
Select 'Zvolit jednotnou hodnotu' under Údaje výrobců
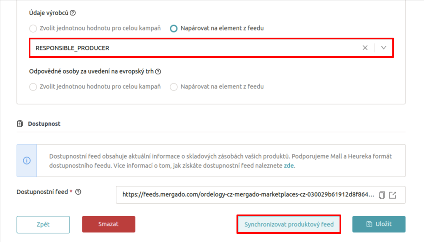(33, 29)
